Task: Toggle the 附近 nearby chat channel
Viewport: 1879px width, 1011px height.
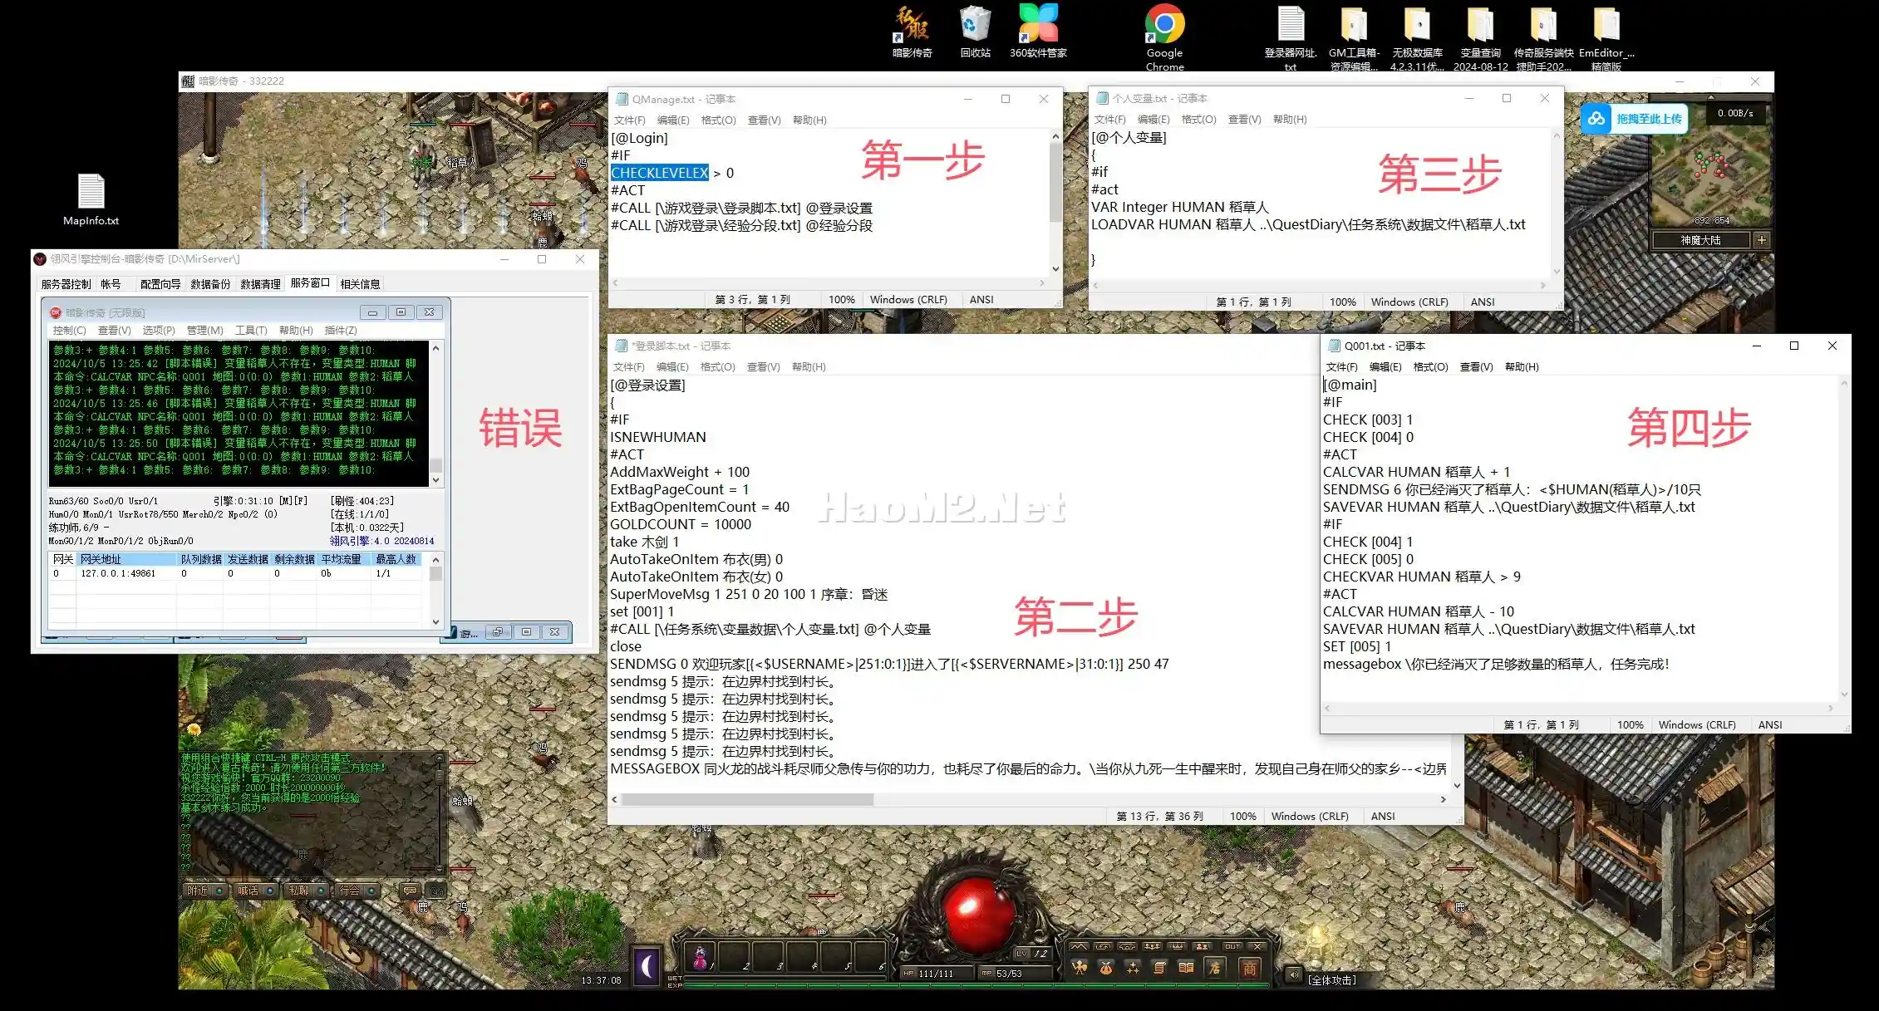Action: pyautogui.click(x=205, y=891)
